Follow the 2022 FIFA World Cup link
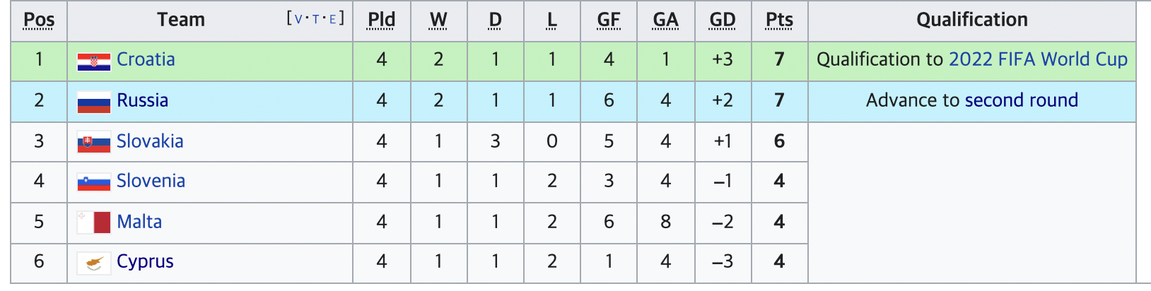The image size is (1151, 291). coord(1038,59)
